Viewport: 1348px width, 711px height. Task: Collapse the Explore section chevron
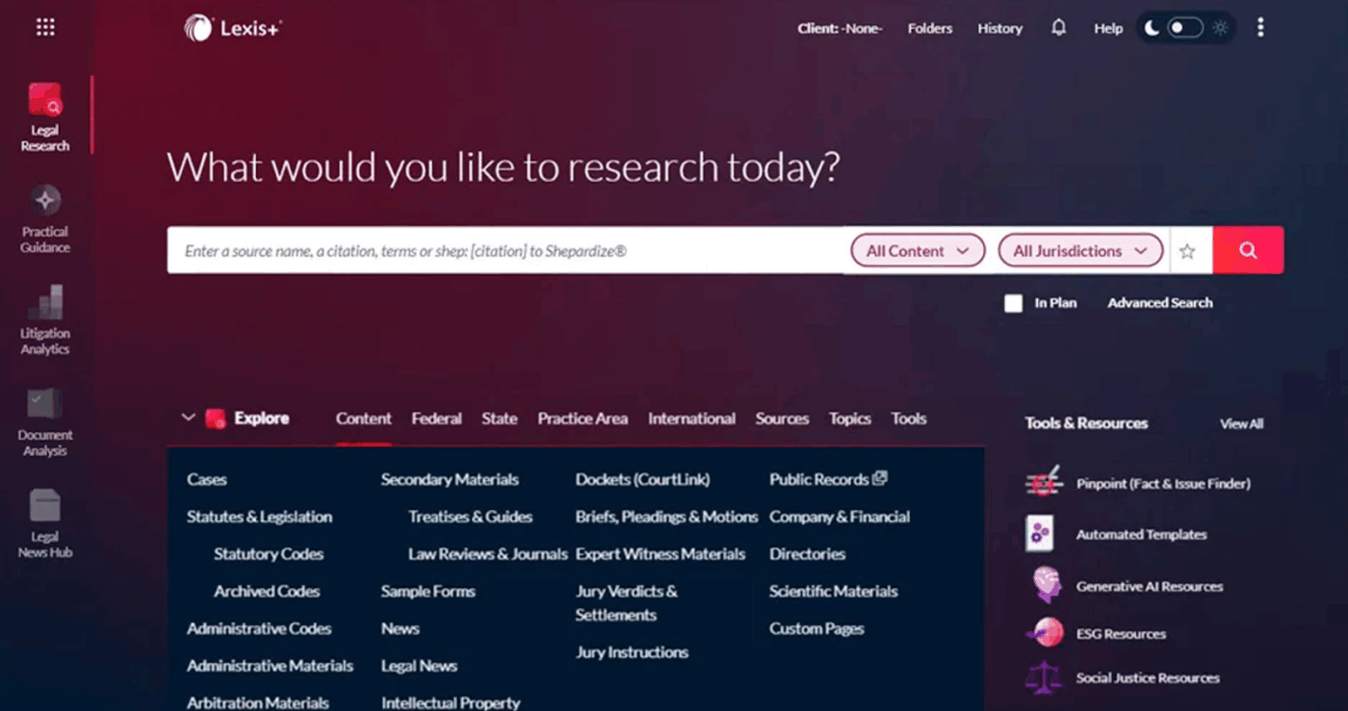tap(189, 418)
